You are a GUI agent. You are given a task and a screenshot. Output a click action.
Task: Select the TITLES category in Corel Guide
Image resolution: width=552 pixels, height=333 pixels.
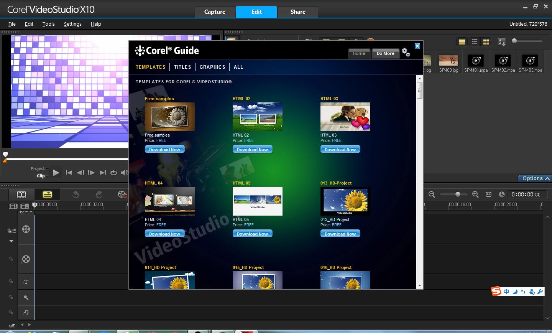[x=182, y=67]
